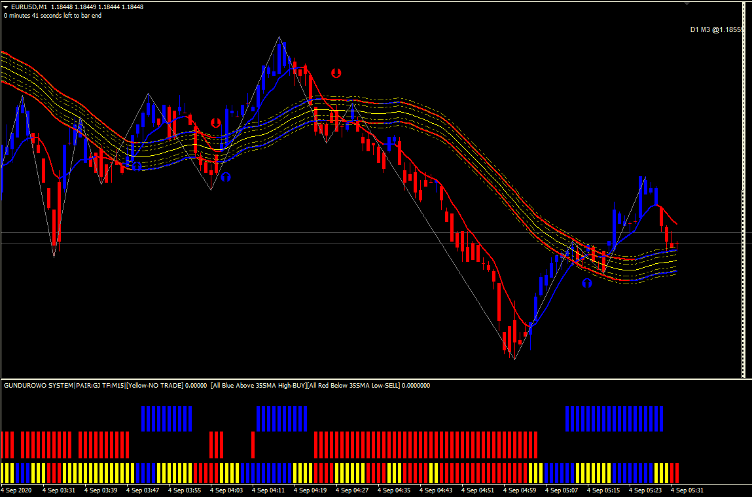Open the dropdown triangle beside EURUSD,M1
This screenshot has height=497, width=752.
pyautogui.click(x=6, y=7)
